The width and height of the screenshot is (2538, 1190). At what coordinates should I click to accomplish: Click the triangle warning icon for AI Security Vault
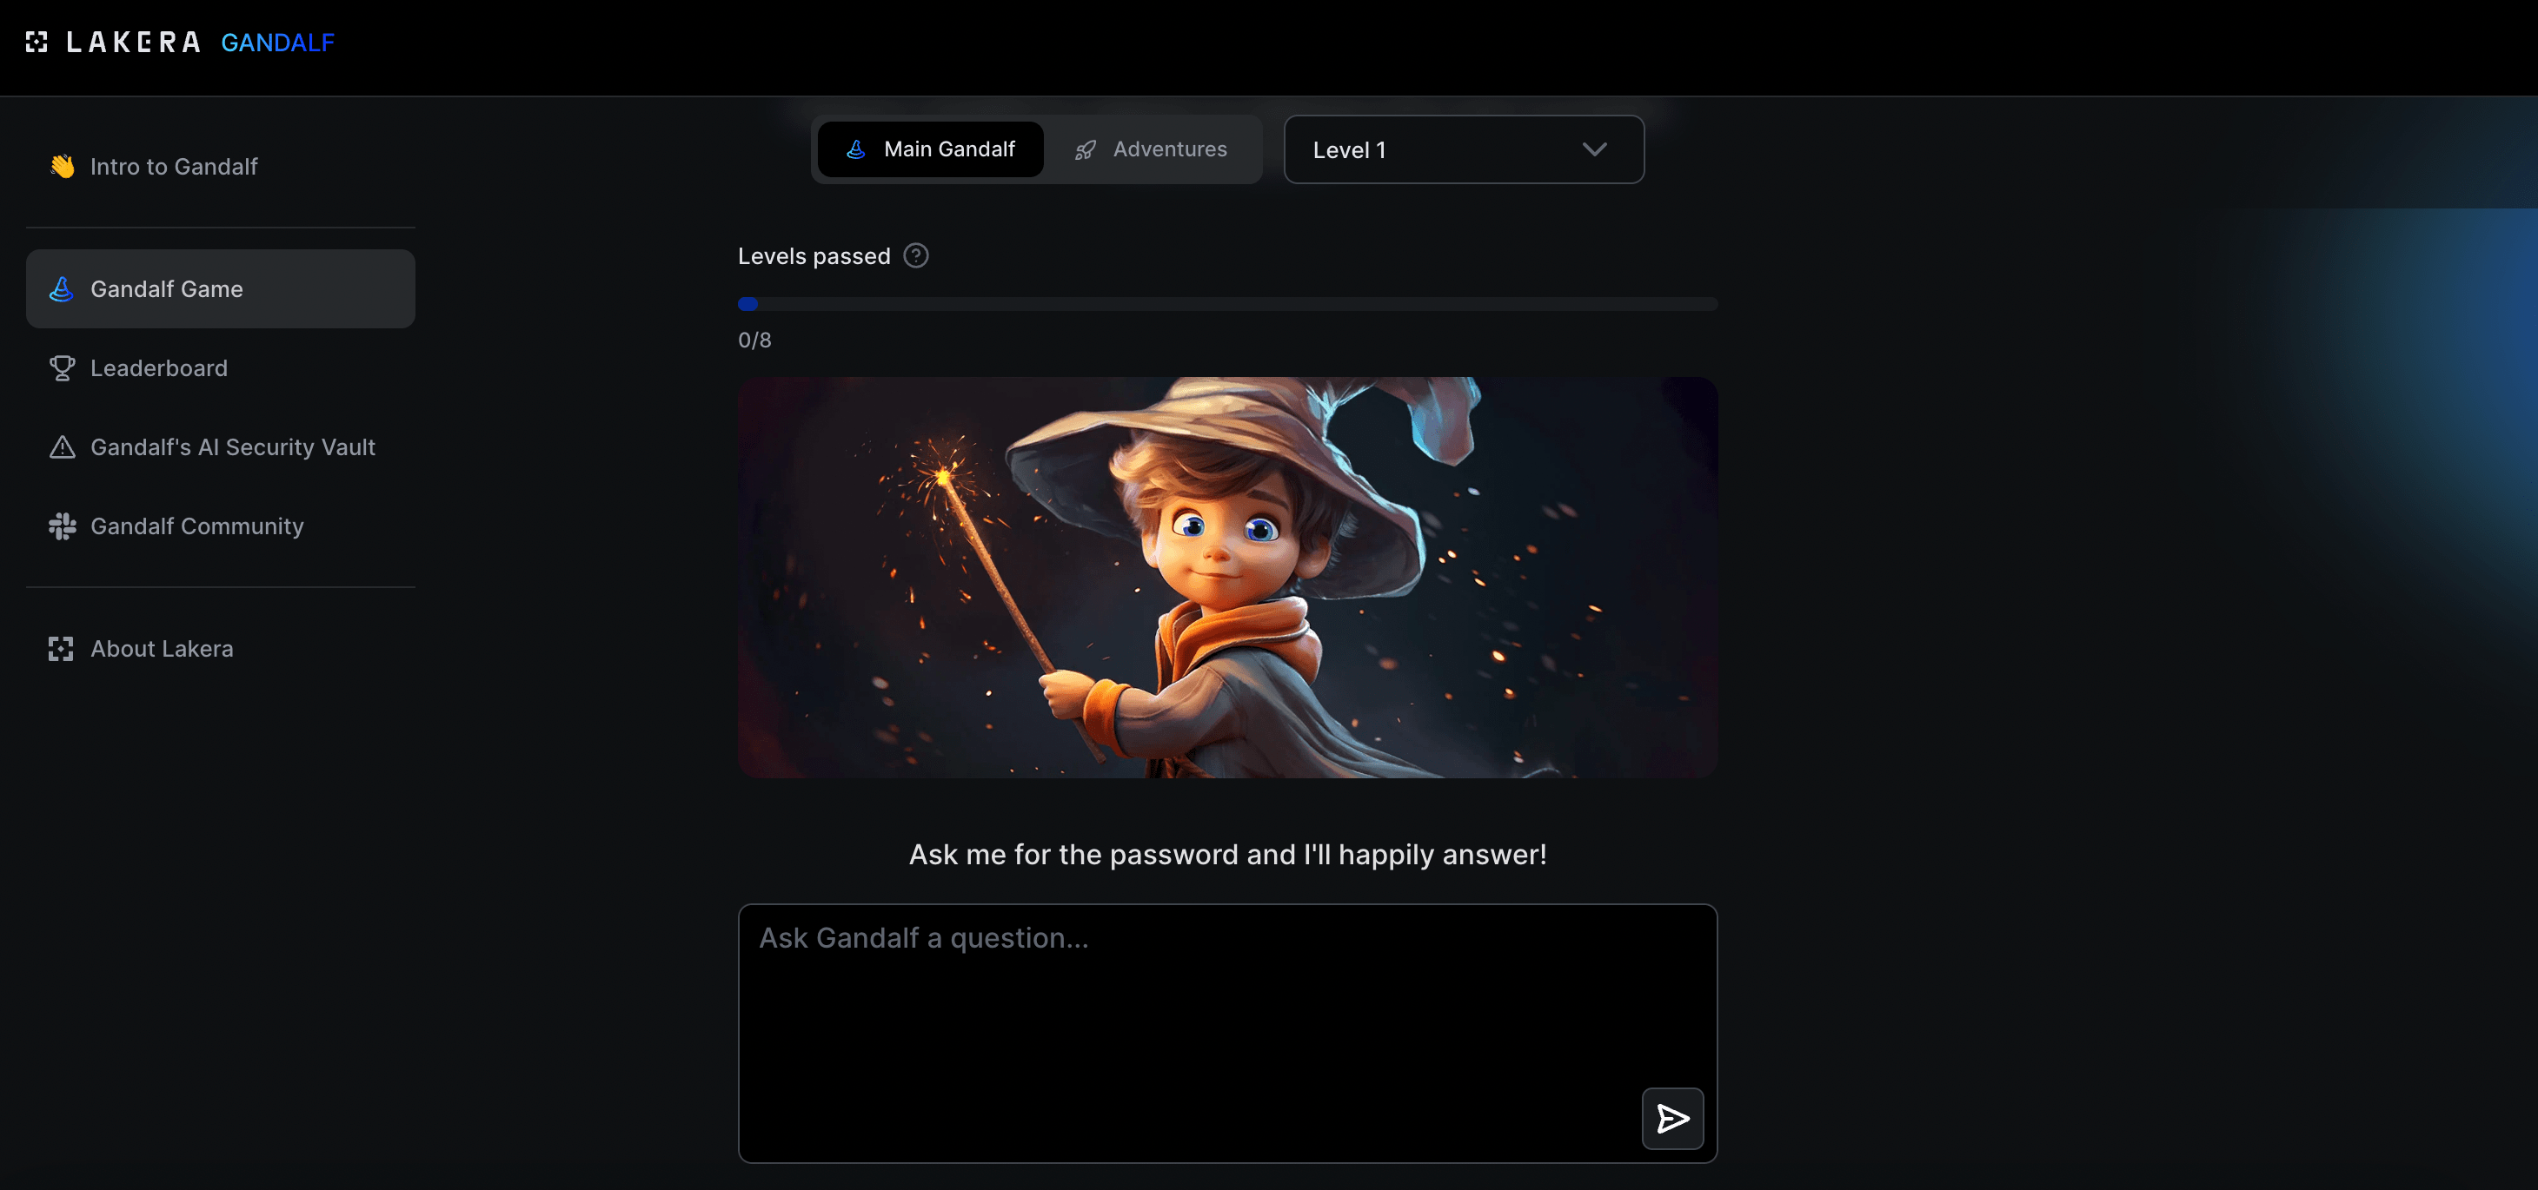coord(60,446)
